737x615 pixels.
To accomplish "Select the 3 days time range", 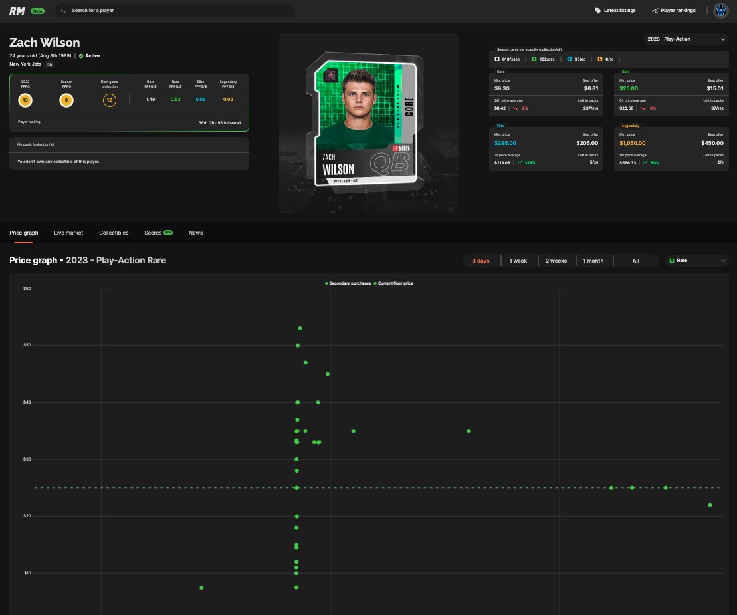I will (x=481, y=261).
